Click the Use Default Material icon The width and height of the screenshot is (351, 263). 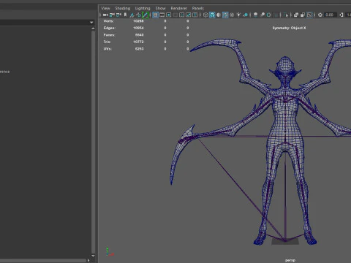219,15
